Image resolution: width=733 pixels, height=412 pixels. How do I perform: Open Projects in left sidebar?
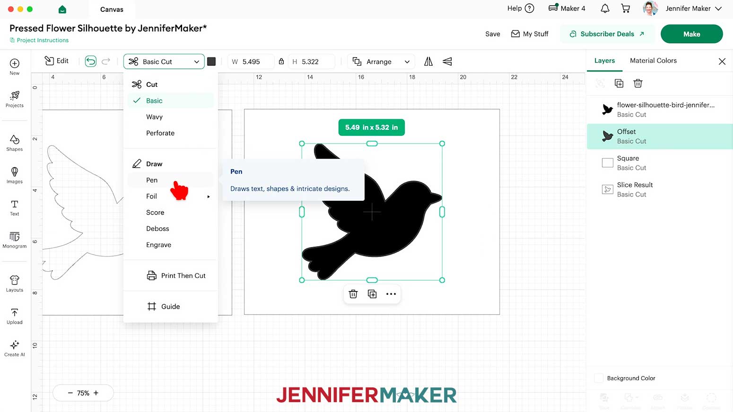pos(15,99)
